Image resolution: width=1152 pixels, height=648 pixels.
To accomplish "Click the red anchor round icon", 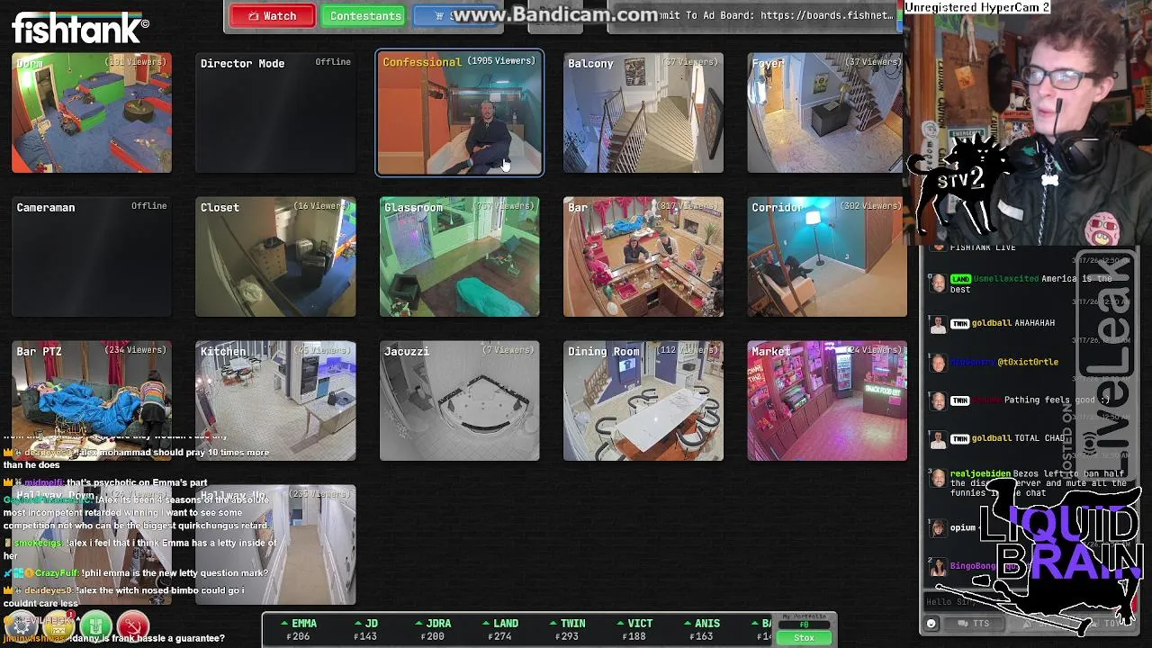I will [132, 625].
